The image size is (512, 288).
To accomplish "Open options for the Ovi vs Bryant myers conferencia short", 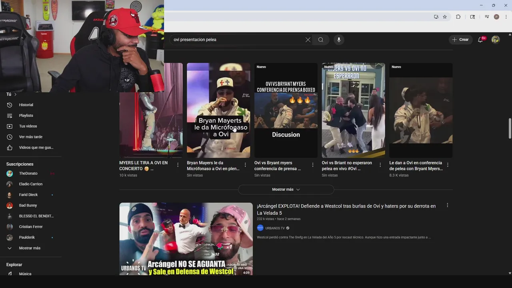I will coord(313,165).
